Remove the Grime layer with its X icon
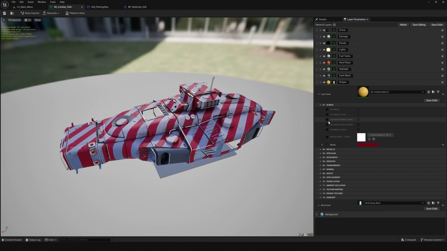The image size is (447, 251). tap(442, 30)
